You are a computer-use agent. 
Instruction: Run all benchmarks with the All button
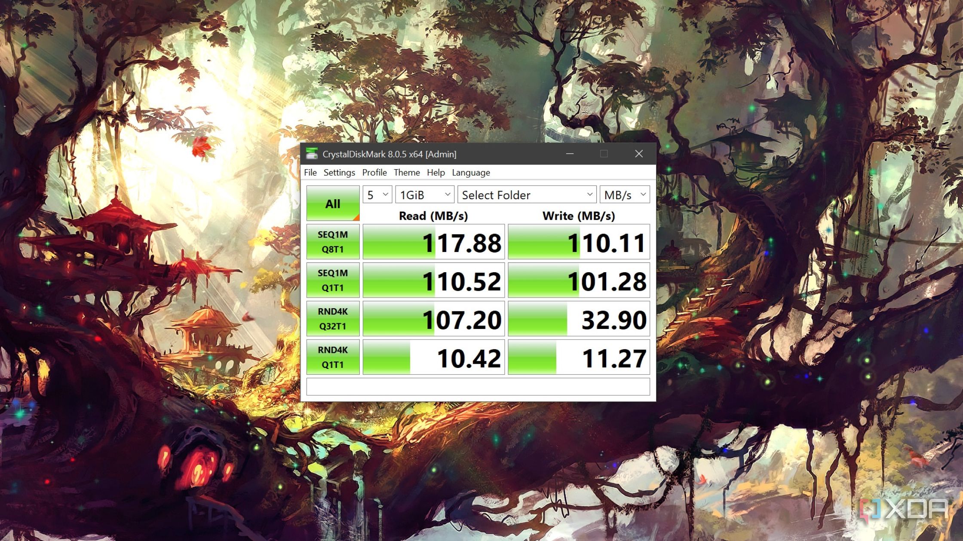click(x=333, y=203)
